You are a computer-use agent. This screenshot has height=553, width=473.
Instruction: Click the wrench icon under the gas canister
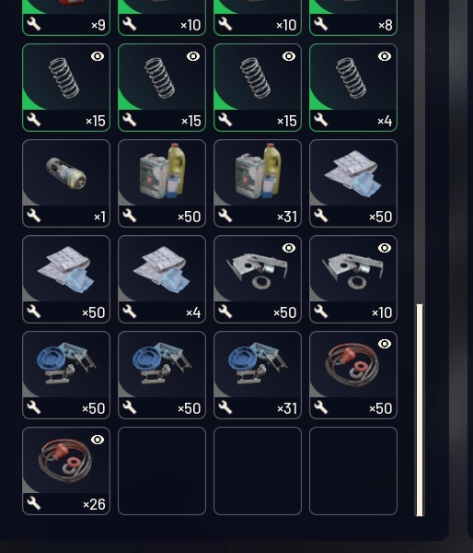pyautogui.click(x=34, y=216)
